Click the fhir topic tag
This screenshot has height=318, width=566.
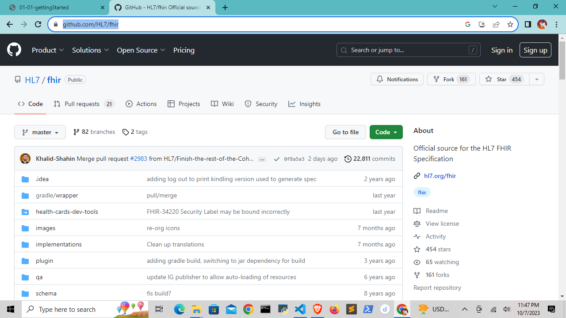point(422,192)
